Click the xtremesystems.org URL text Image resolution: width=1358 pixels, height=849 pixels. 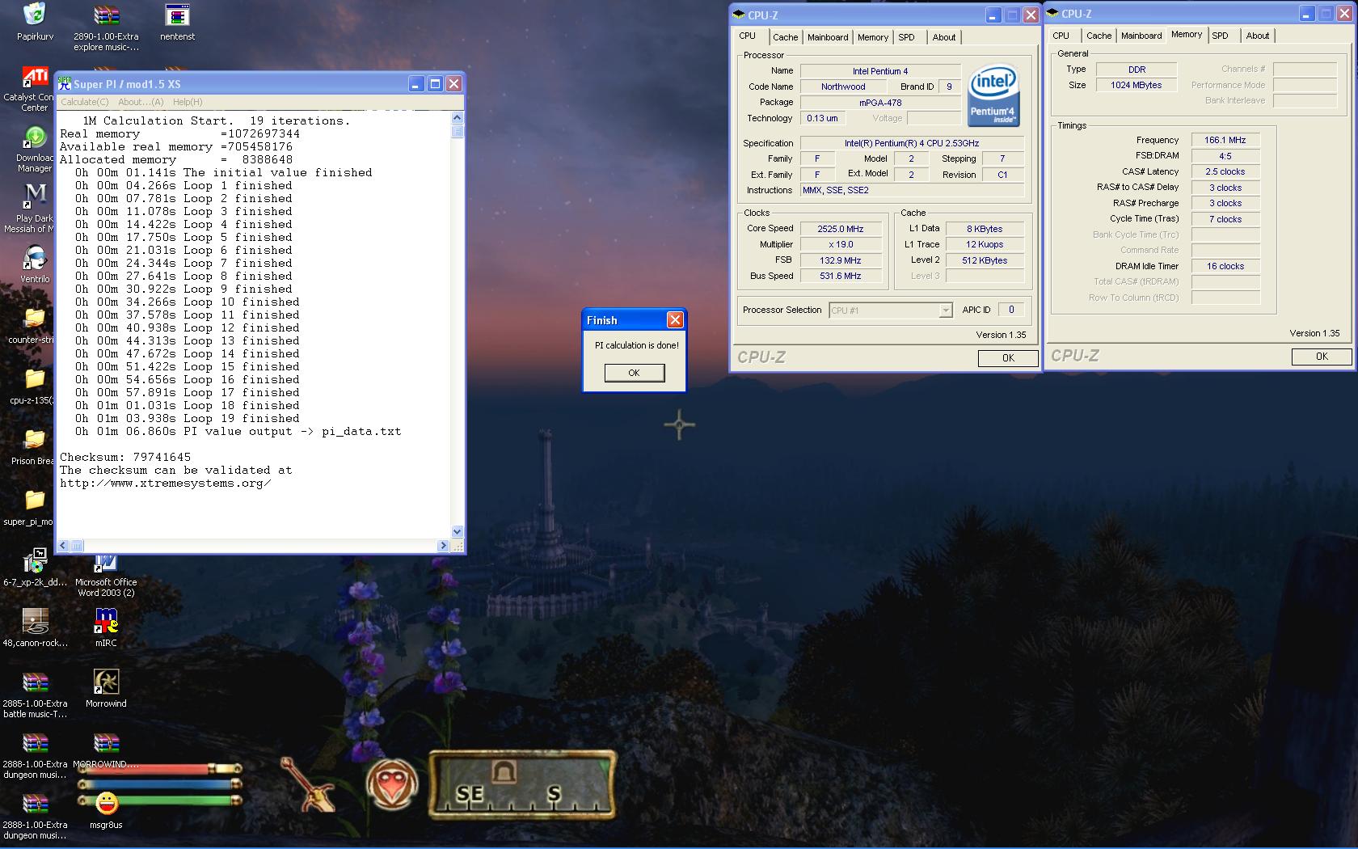coord(165,483)
